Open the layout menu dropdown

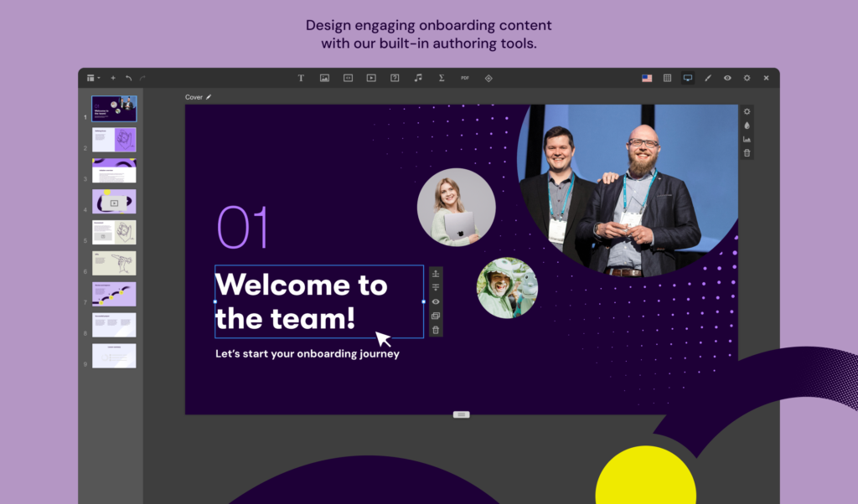coord(93,78)
